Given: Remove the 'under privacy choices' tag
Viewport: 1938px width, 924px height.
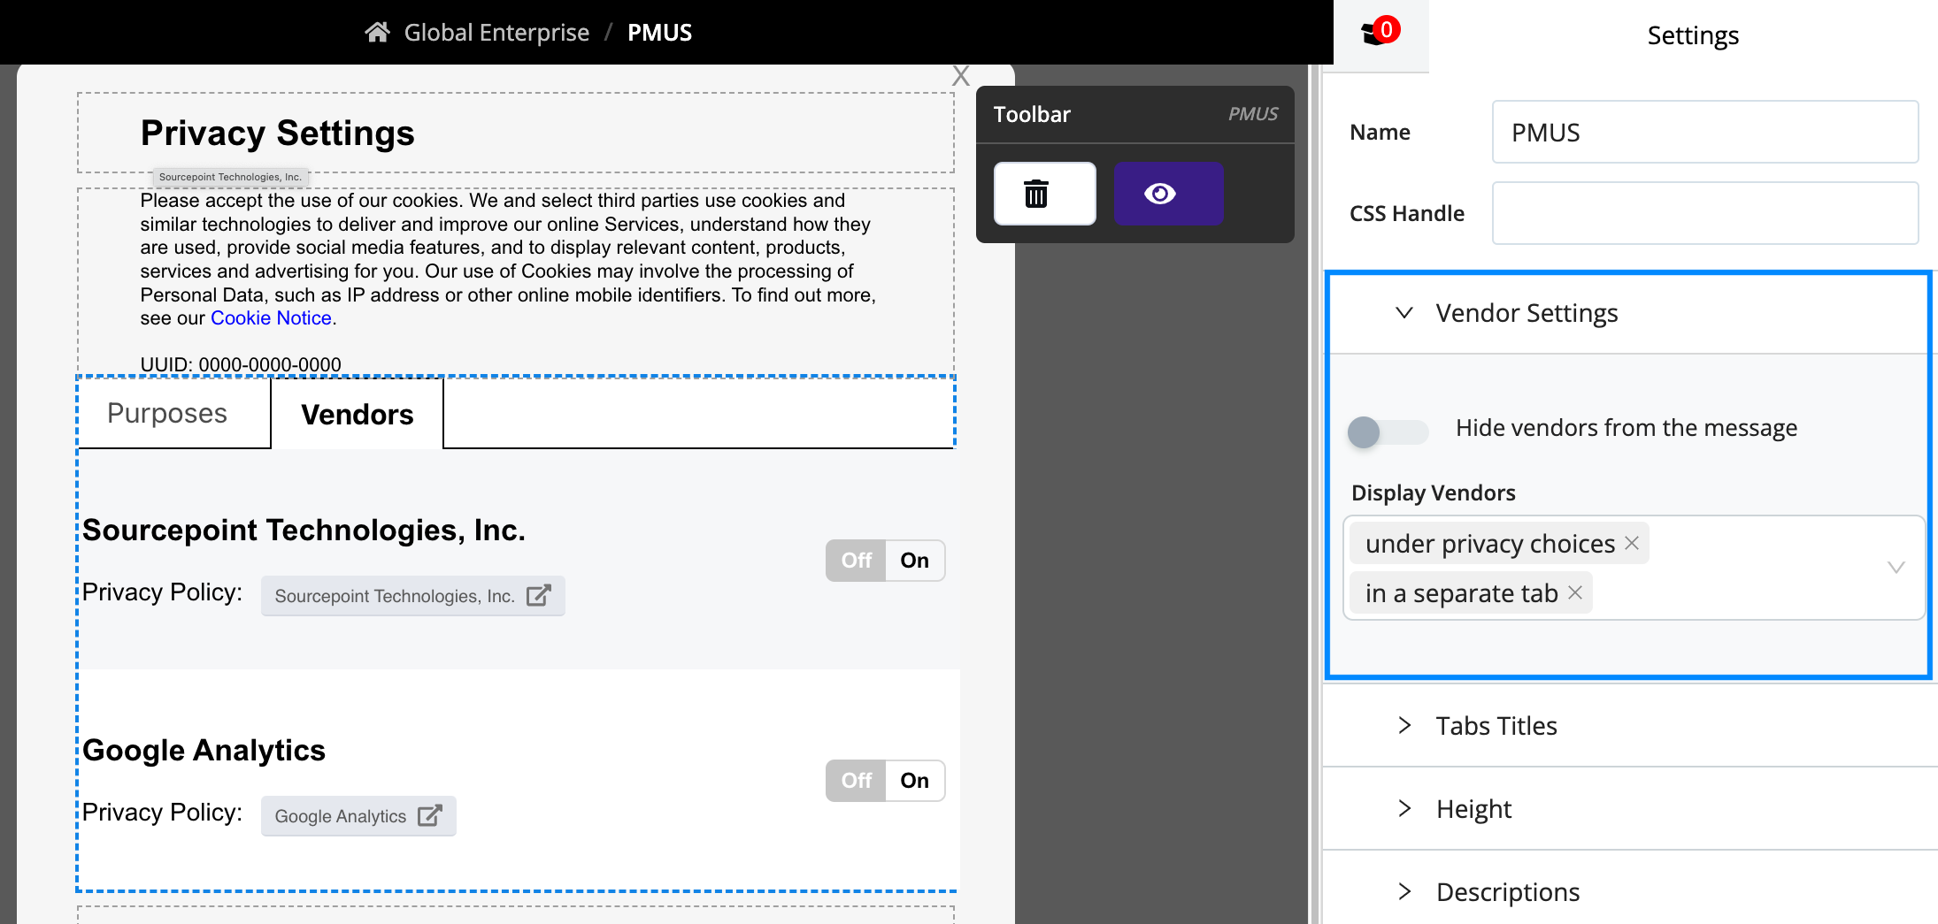Looking at the screenshot, I should (1632, 543).
